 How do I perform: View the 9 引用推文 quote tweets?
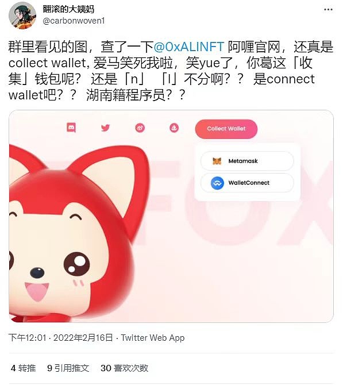(68, 368)
